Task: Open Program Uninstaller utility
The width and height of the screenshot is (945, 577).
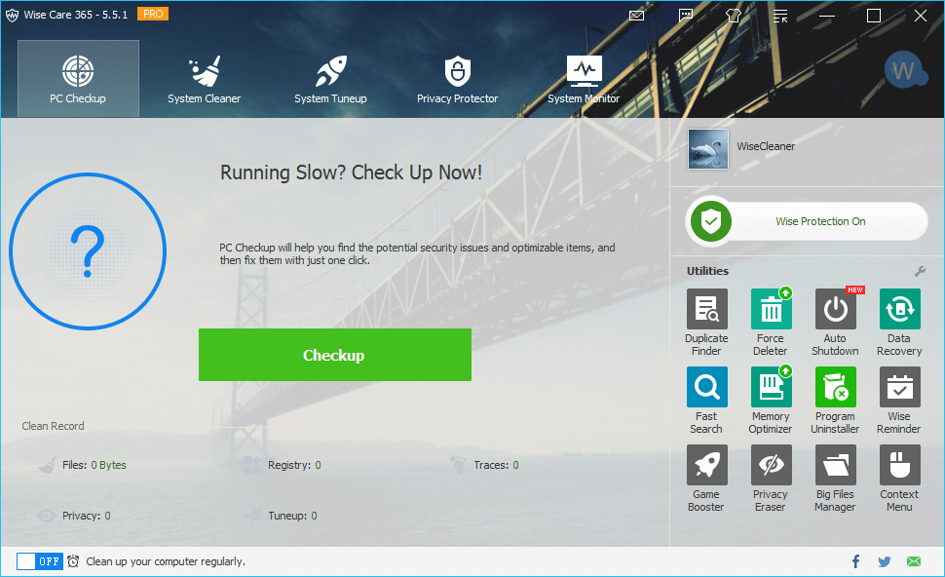Action: (835, 401)
